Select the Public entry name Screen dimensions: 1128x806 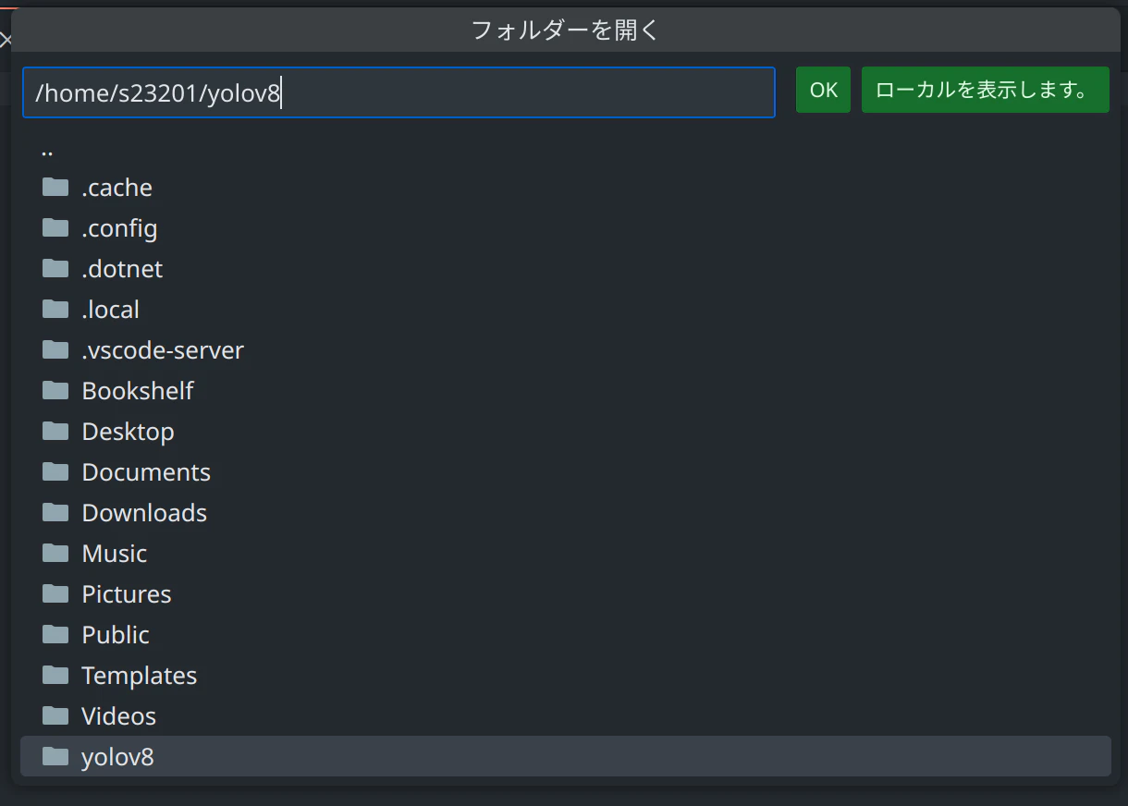point(116,635)
